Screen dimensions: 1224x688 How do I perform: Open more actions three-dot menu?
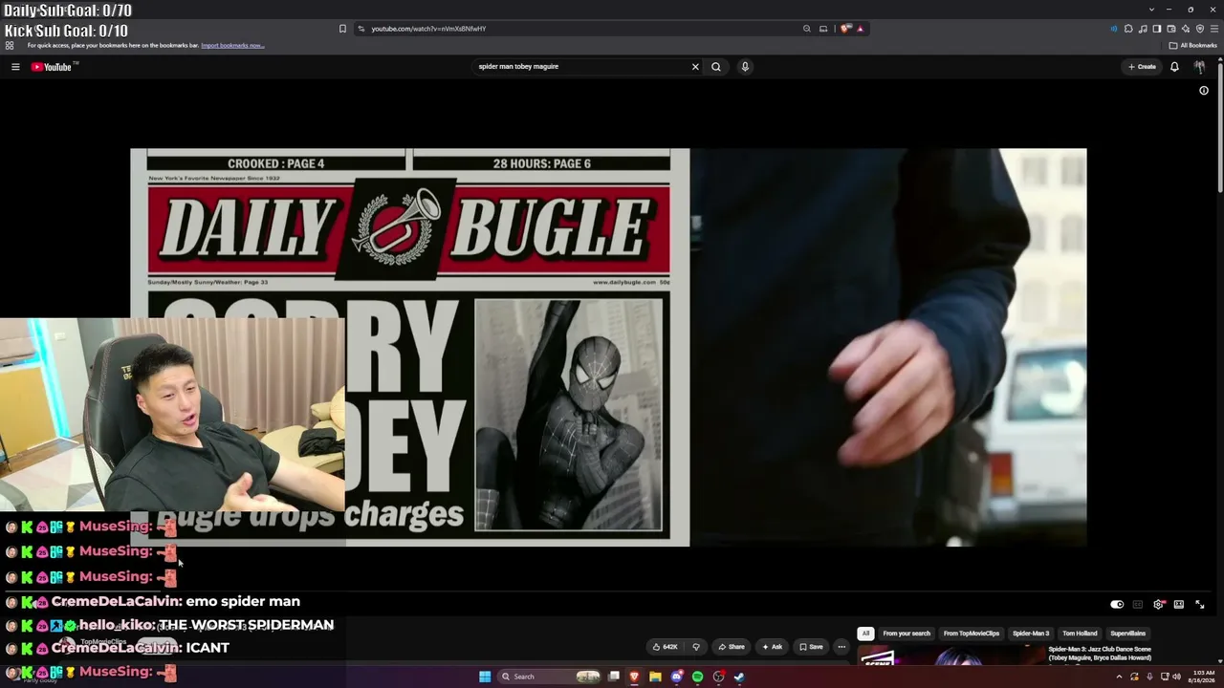coord(841,647)
